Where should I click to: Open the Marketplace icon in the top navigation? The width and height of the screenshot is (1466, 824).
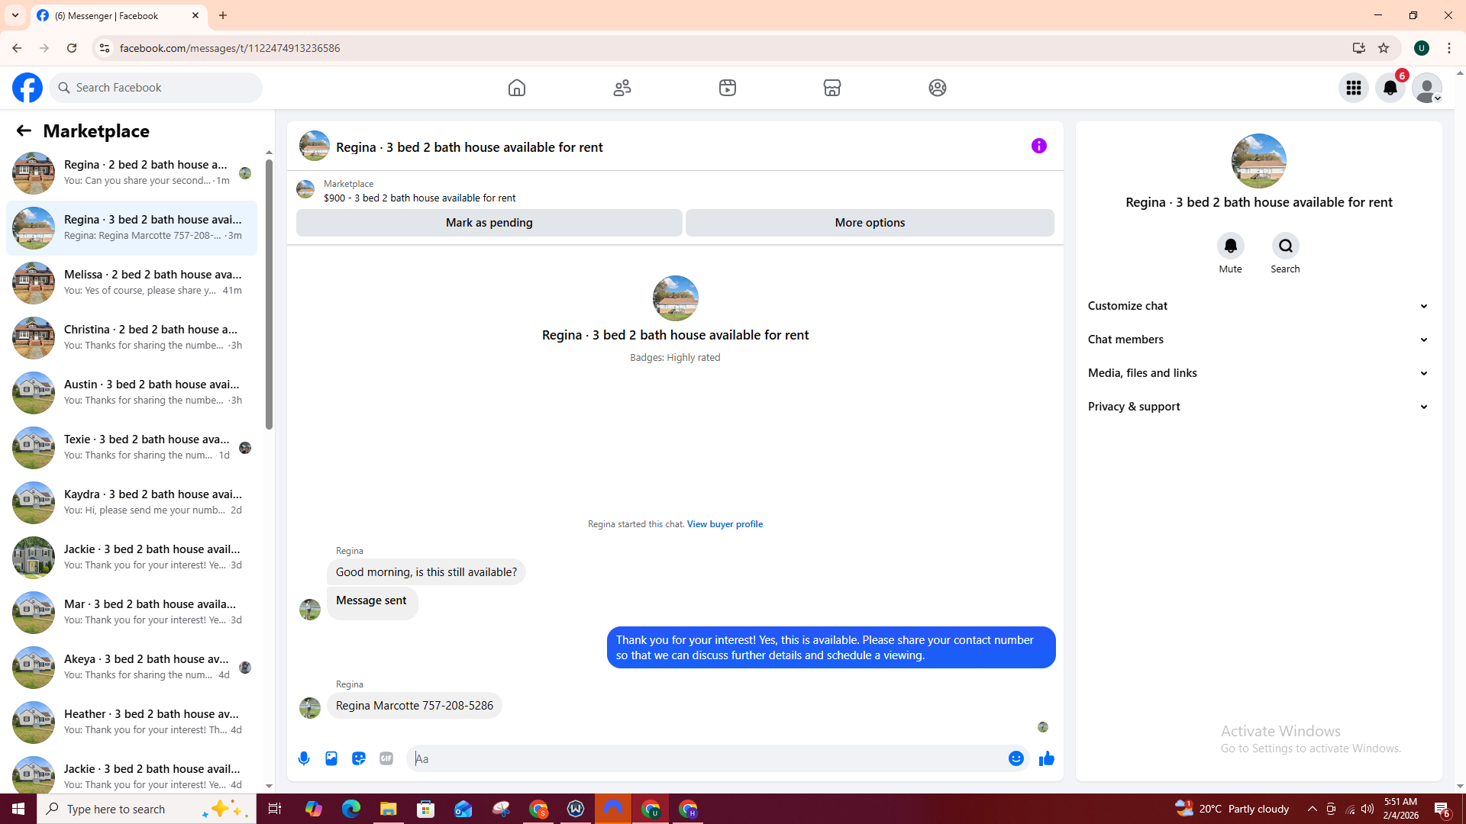point(831,88)
